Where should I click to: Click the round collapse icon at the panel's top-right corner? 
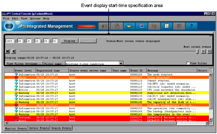(x=211, y=35)
